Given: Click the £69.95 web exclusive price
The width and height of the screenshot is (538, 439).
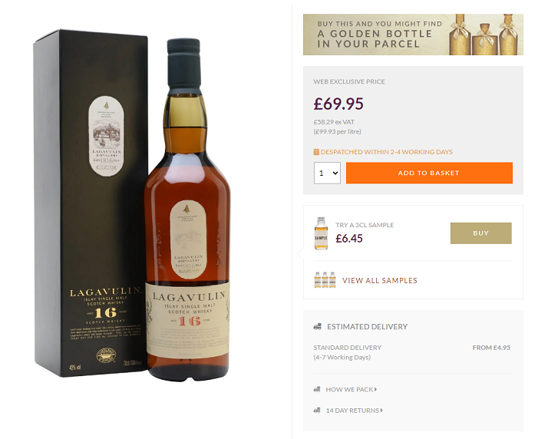Looking at the screenshot, I should tap(338, 104).
